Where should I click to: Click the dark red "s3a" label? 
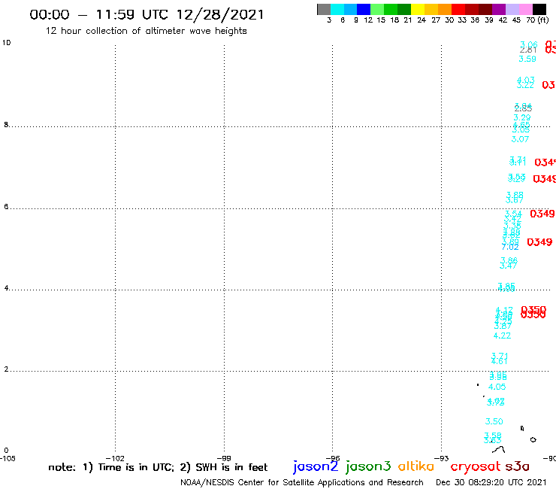point(518,466)
